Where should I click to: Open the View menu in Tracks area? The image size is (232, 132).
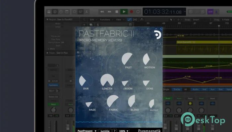pos(120,19)
